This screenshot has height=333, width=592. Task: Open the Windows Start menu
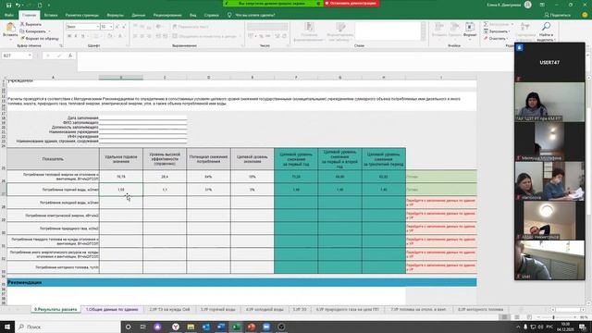7,327
